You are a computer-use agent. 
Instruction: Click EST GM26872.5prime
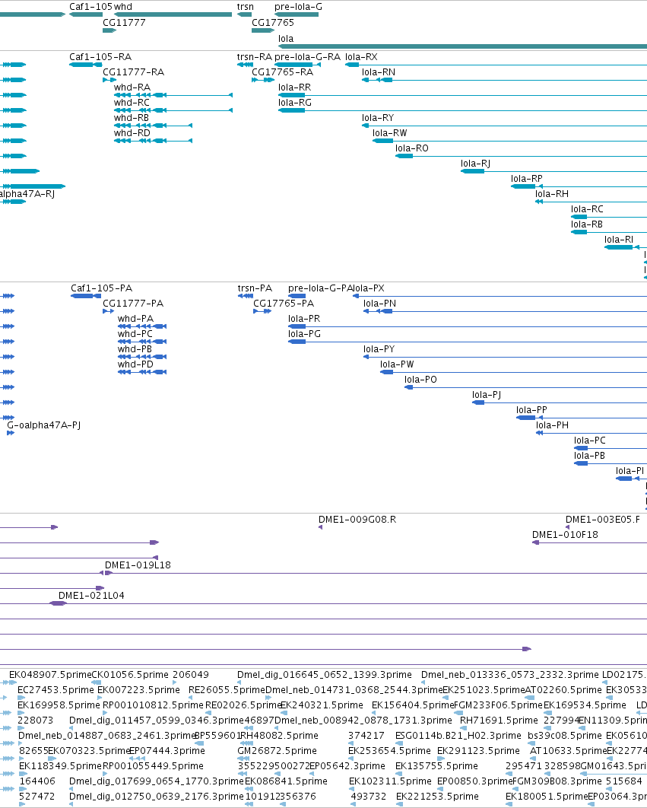[278, 751]
